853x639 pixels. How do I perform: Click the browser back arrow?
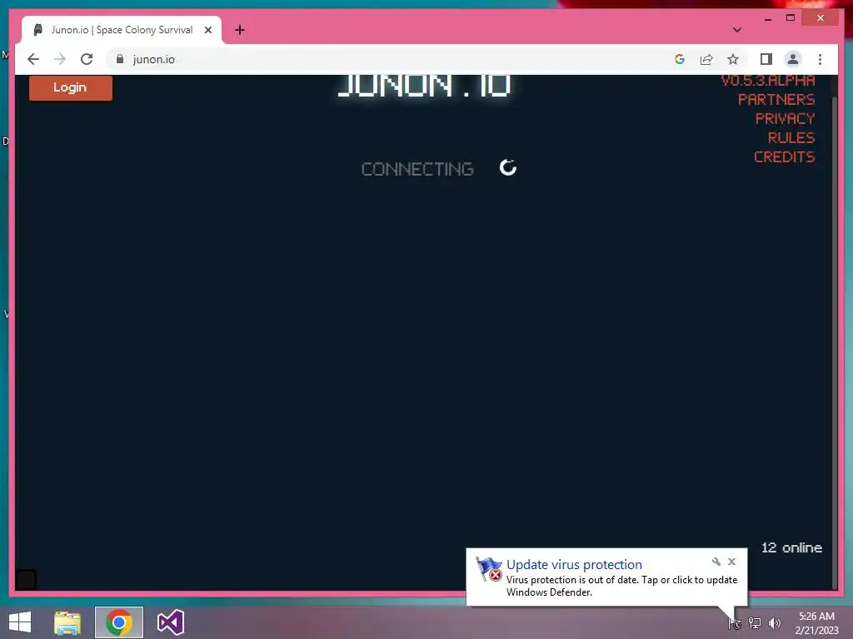tap(33, 59)
